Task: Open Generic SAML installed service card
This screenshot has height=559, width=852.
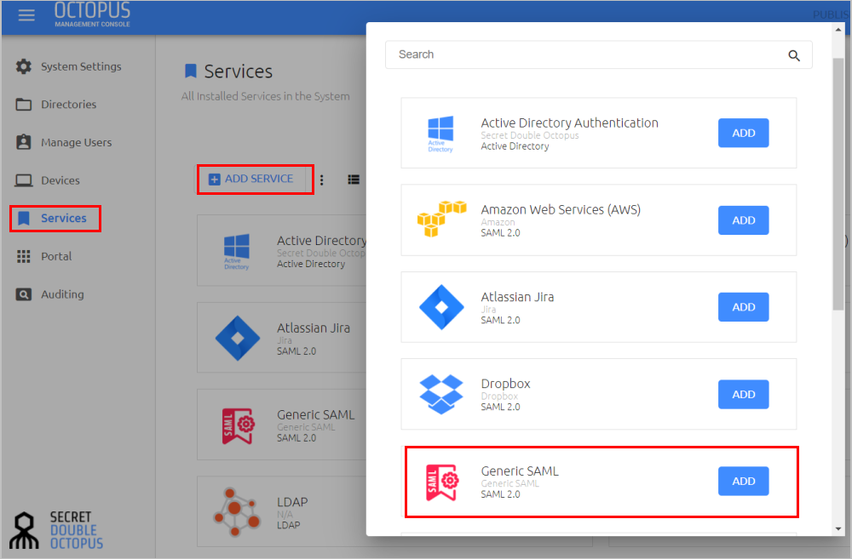Action: (282, 425)
